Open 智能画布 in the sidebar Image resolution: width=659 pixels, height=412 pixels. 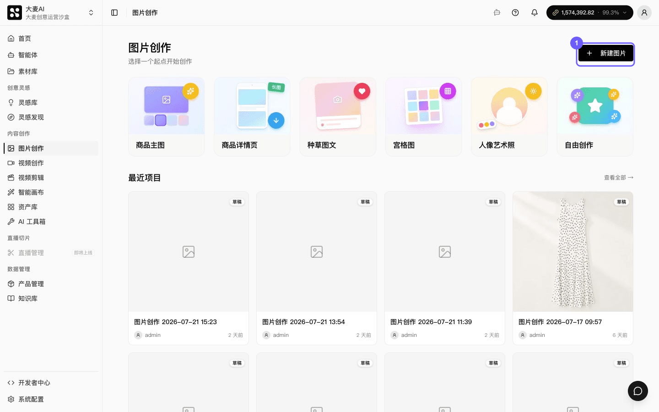tap(51, 192)
